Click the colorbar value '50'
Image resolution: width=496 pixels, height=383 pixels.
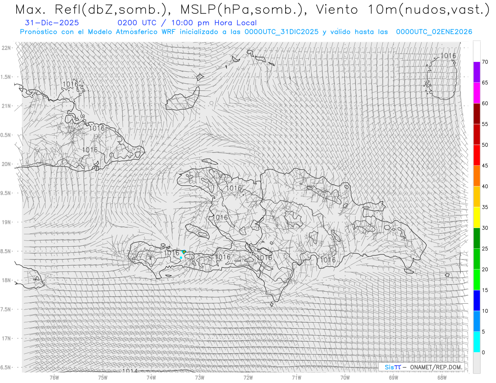[485, 145]
